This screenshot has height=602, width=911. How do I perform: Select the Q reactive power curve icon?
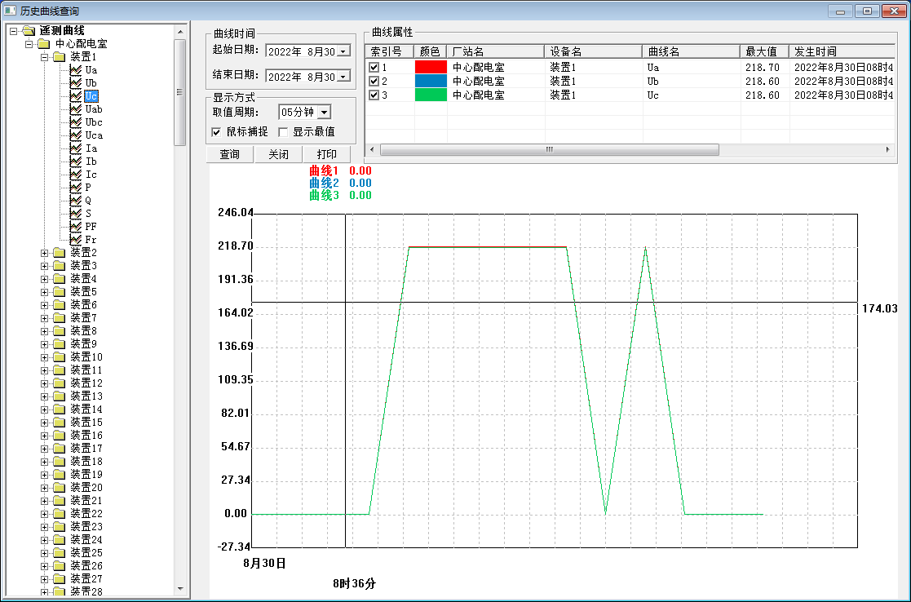point(76,201)
